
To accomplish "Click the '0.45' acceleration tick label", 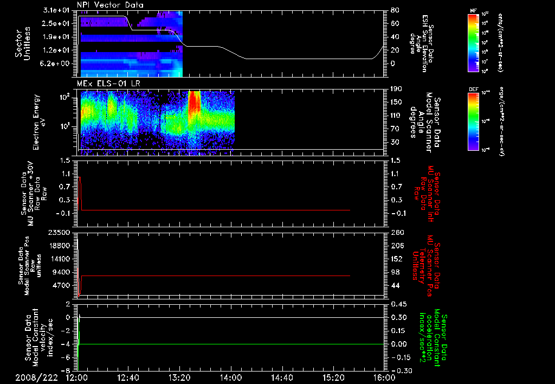I will coord(399,304).
